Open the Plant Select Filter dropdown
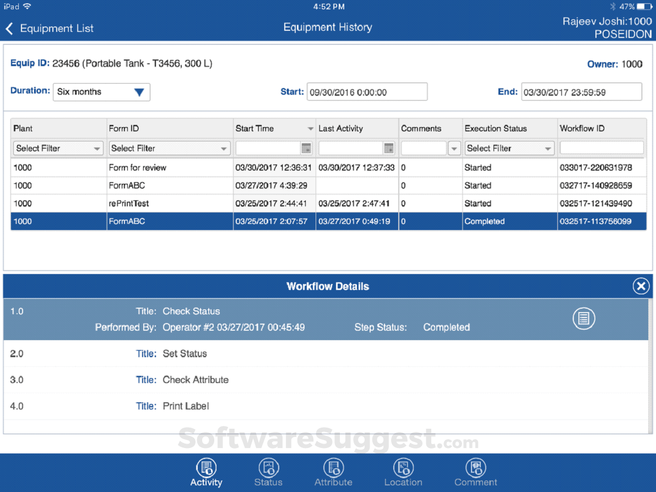The image size is (656, 492). click(x=57, y=147)
